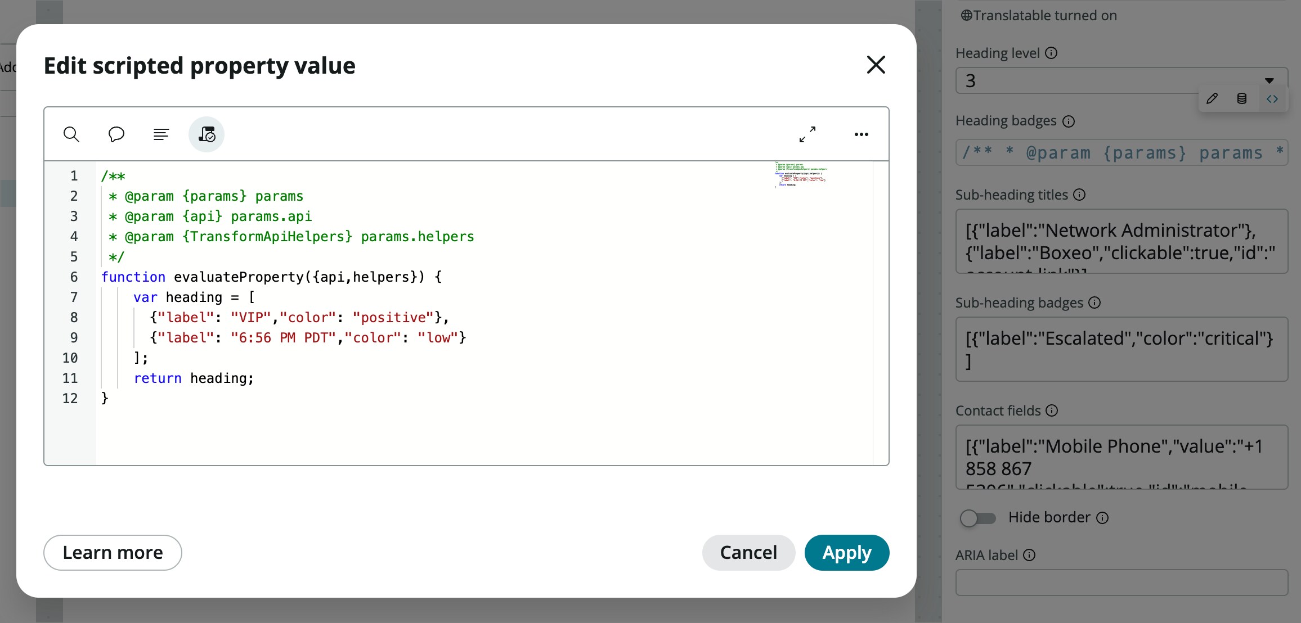The image size is (1301, 623).
Task: Click the Sub-heading badges field
Action: 1121,349
